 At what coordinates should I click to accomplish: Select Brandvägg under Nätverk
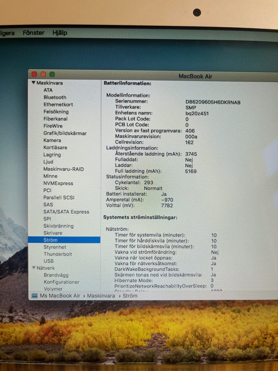[x=56, y=275]
